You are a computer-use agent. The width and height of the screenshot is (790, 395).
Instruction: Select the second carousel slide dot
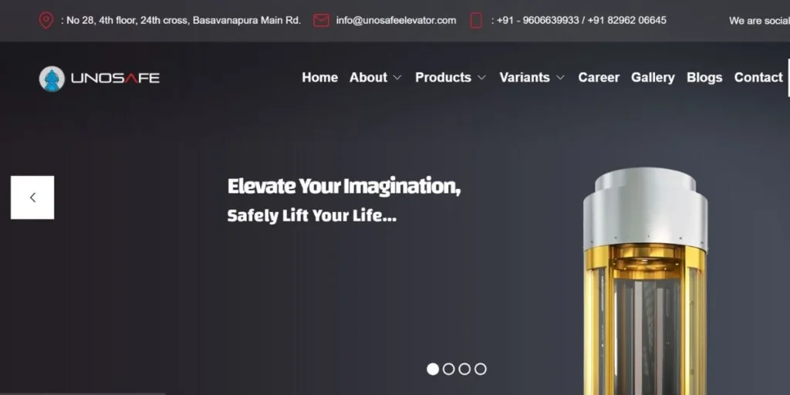tap(448, 369)
